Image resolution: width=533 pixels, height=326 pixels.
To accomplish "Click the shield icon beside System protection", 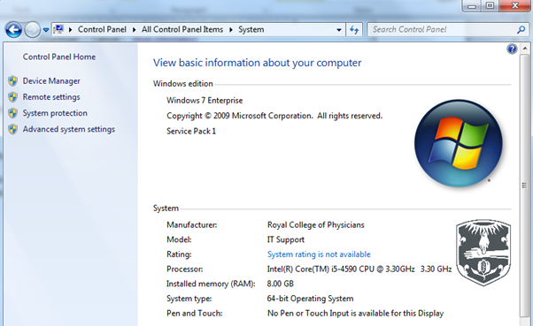I will pos(13,113).
